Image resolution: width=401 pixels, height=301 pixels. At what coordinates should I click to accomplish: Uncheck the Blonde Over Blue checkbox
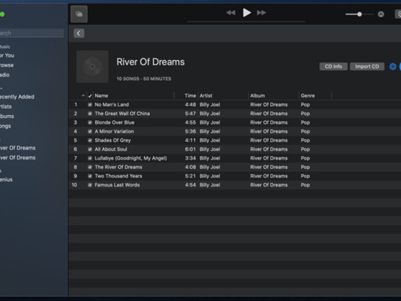90,122
